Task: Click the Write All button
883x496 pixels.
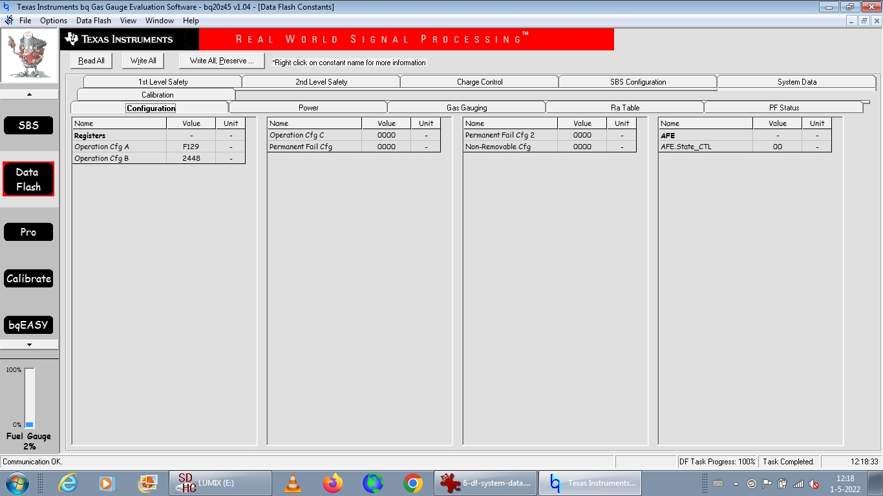Action: point(143,61)
